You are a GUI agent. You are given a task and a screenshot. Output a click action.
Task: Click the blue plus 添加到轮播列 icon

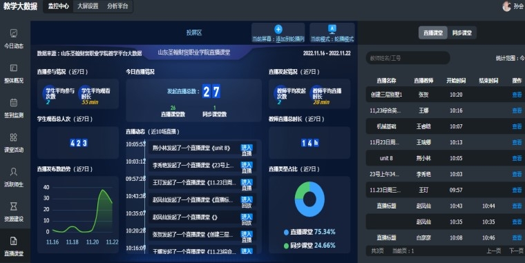[278, 30]
